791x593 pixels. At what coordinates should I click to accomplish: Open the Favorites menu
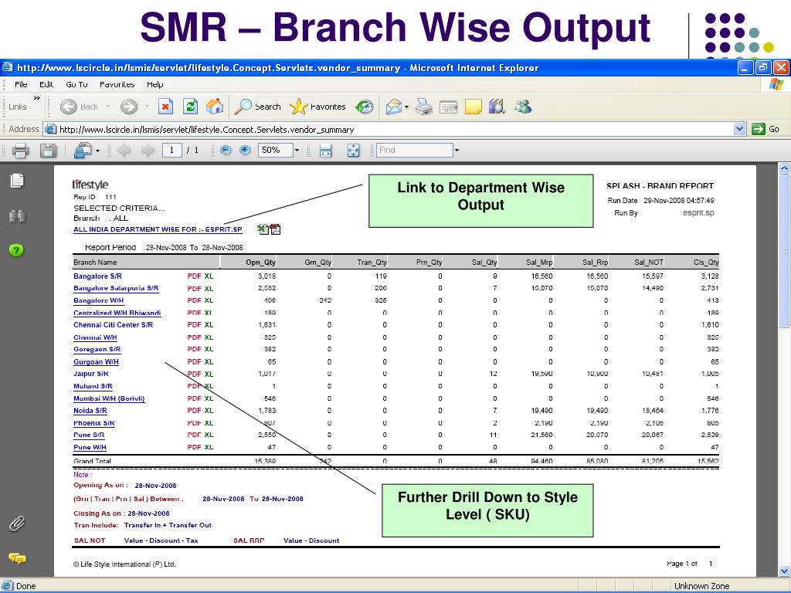117,84
